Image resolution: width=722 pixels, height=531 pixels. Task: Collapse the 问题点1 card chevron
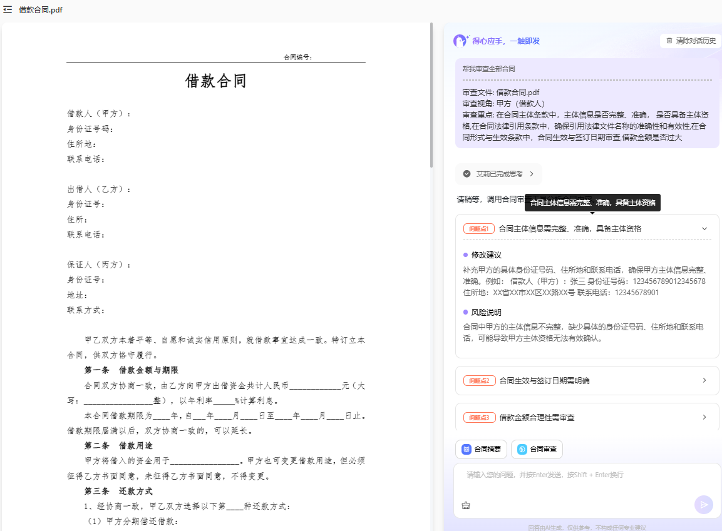pos(704,228)
